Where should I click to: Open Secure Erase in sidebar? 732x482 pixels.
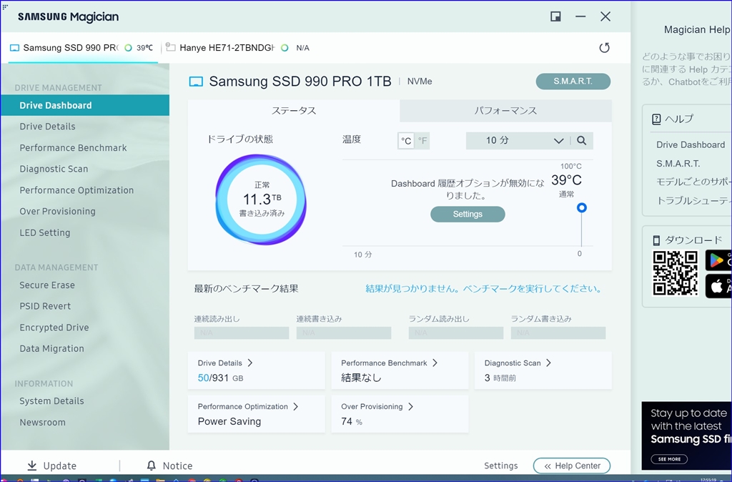(x=47, y=285)
